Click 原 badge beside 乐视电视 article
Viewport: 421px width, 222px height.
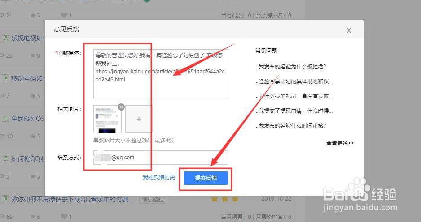point(6,38)
